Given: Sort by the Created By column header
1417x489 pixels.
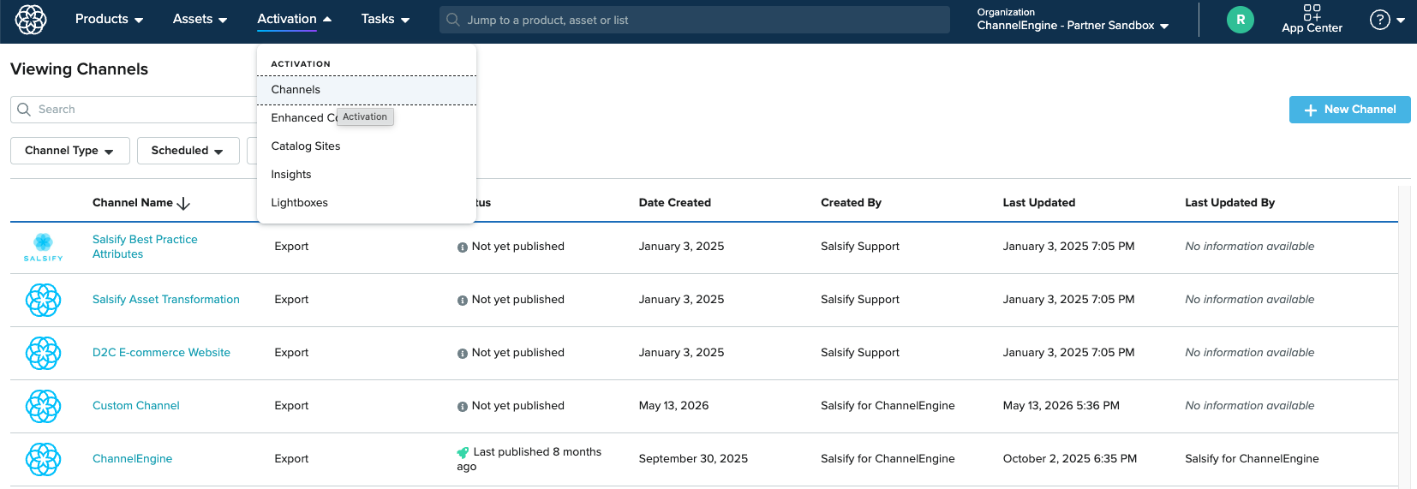Looking at the screenshot, I should (x=851, y=203).
